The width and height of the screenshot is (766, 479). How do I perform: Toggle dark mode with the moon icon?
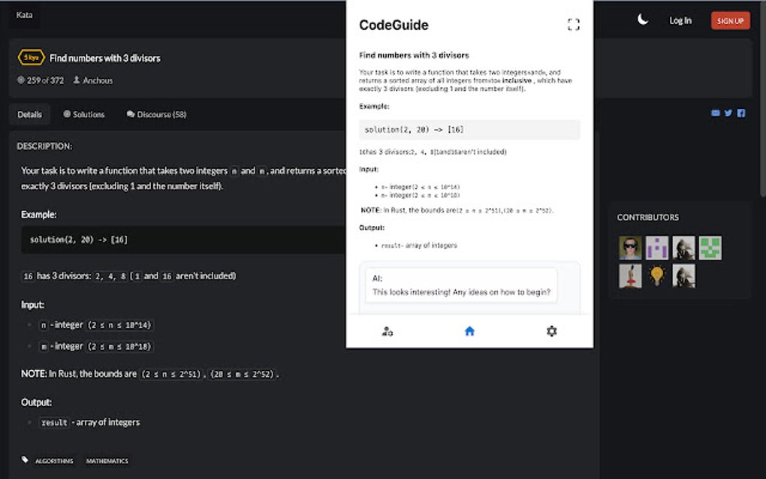point(642,20)
